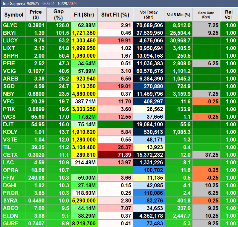Click the Earn Date (Dys) column header
The image size is (238, 227).
206,15
